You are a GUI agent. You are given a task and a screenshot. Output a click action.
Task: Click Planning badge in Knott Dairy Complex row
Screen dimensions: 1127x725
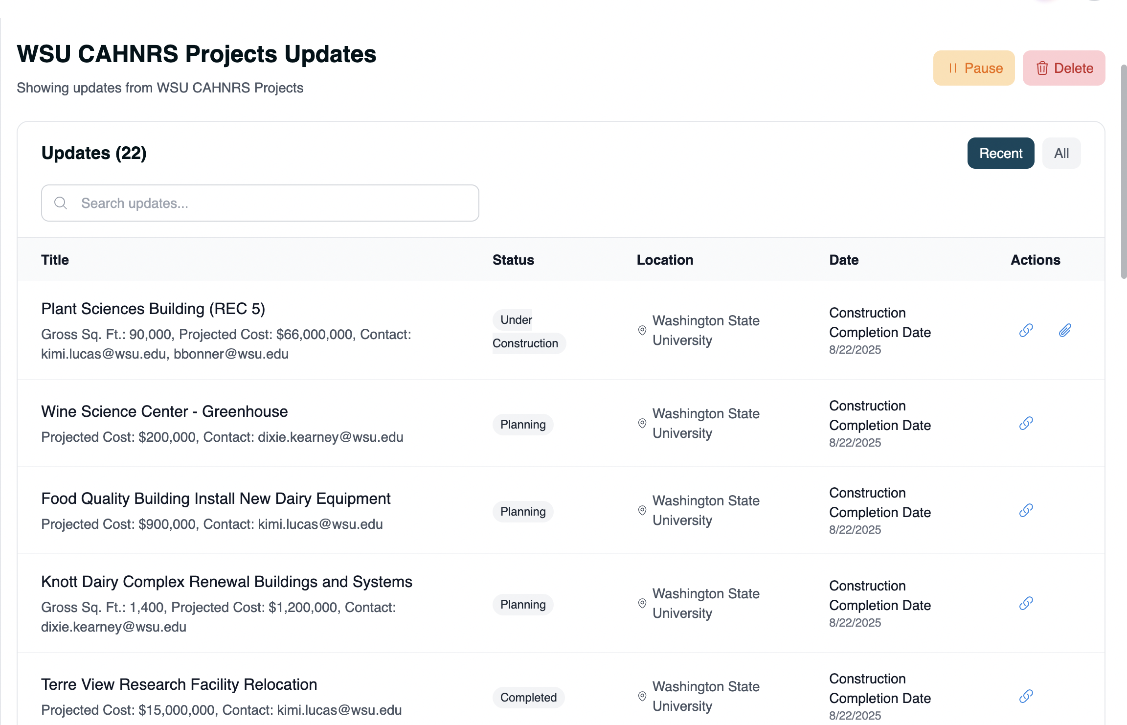pyautogui.click(x=523, y=605)
